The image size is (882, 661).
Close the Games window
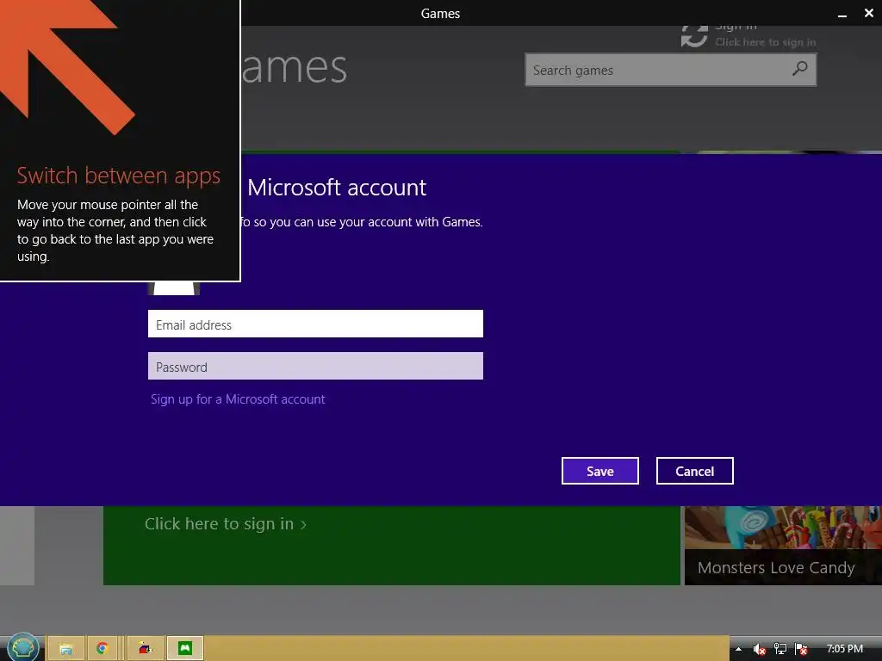(x=868, y=13)
